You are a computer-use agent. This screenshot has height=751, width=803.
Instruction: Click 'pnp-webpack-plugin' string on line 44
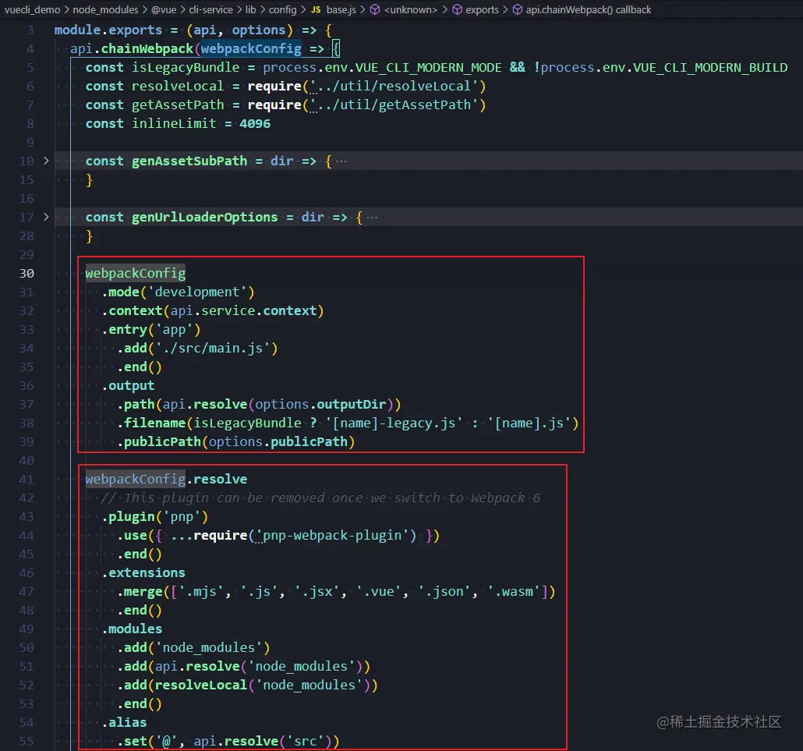point(332,536)
